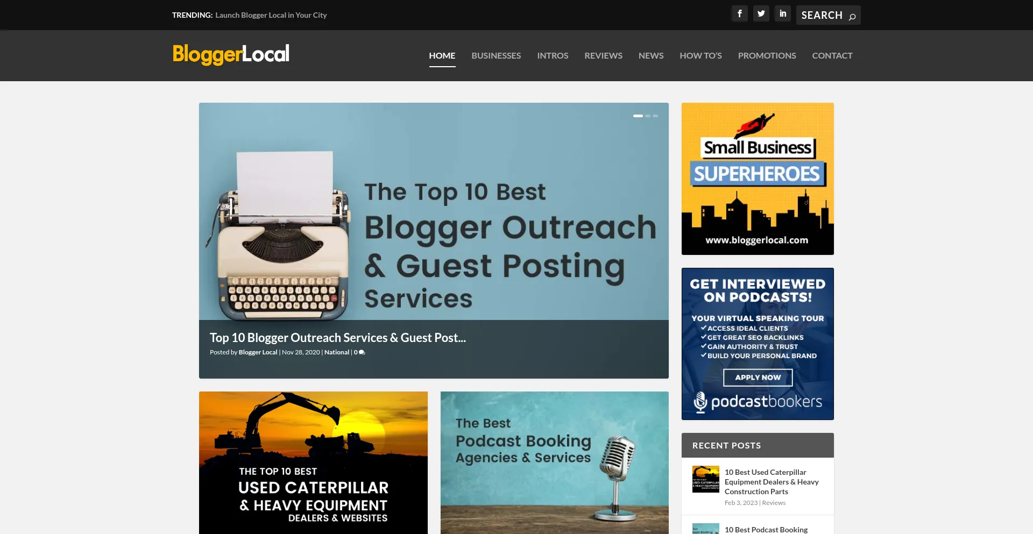This screenshot has height=534, width=1033.
Task: Click the Reviews category under recent post
Action: [x=774, y=503]
